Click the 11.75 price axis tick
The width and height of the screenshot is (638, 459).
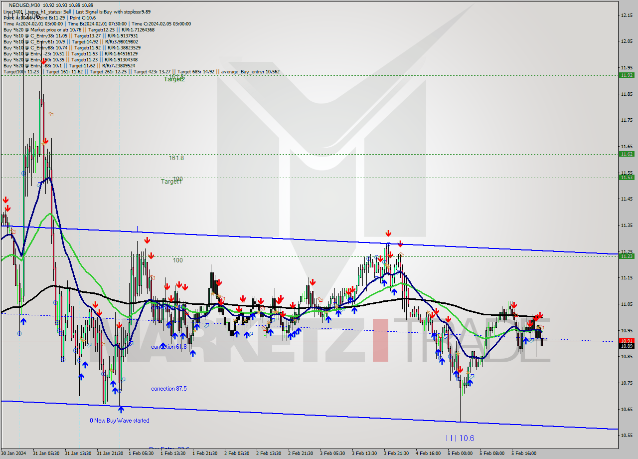(627, 120)
